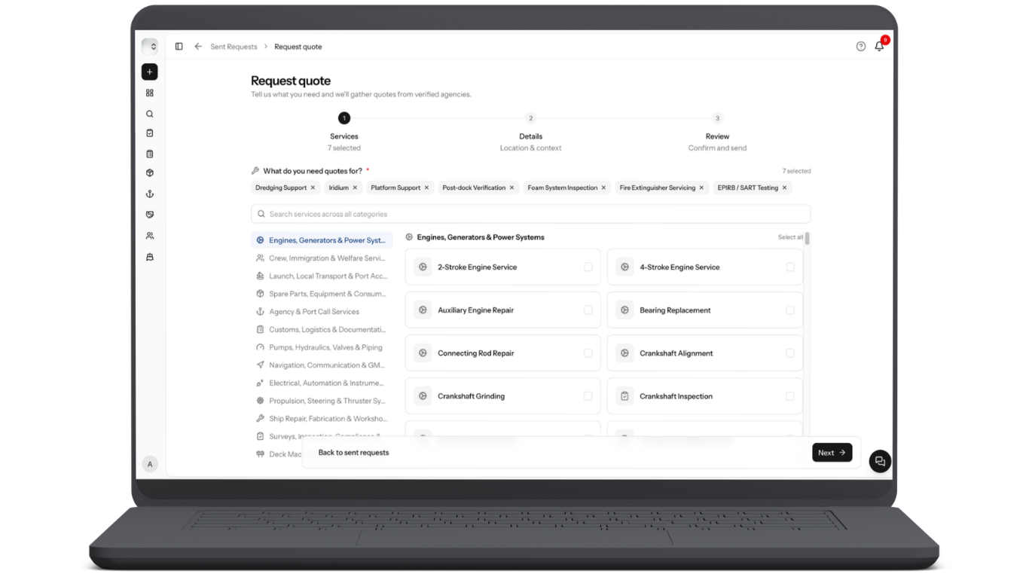Select Customs, Logistics & Documentation category
Viewport: 1029px width, 577px height.
(322, 330)
